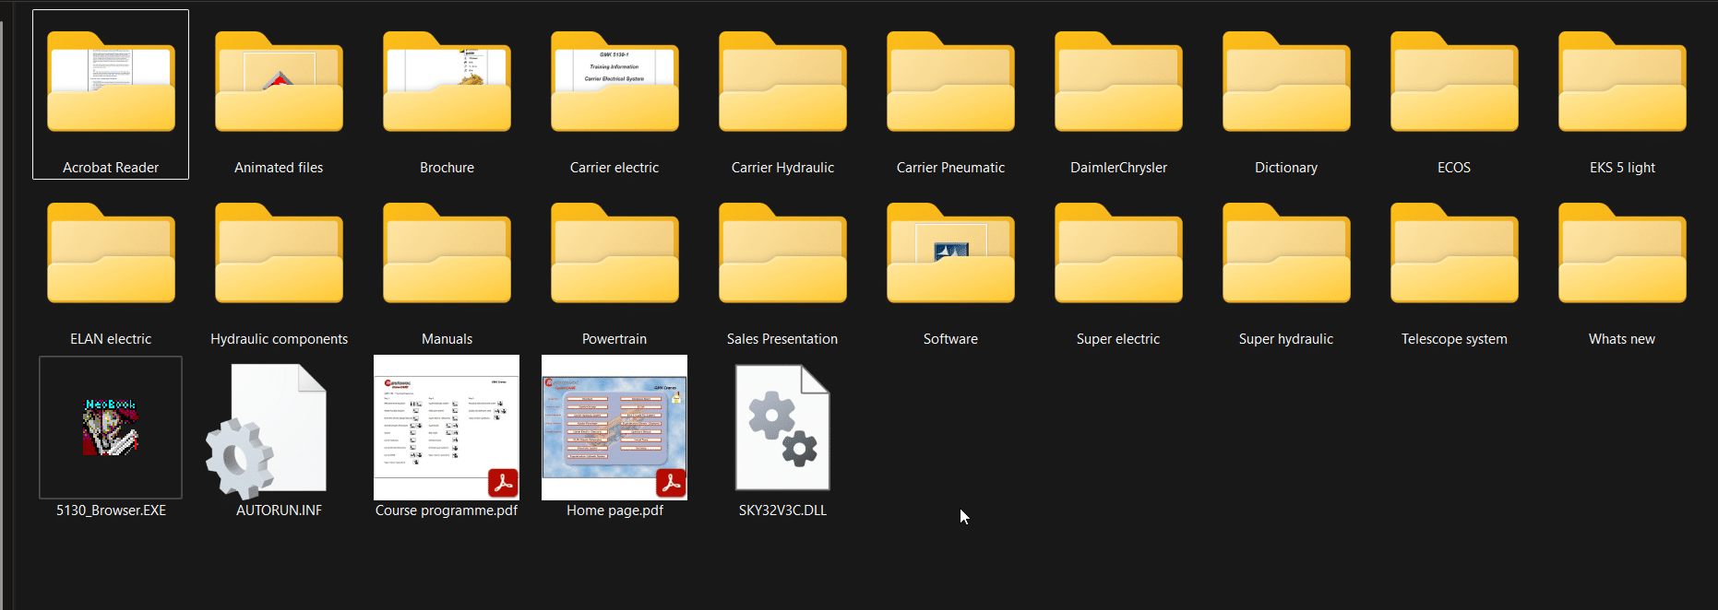Select the DaimlerChrysler folder icon
The width and height of the screenshot is (1718, 610).
click(1118, 82)
